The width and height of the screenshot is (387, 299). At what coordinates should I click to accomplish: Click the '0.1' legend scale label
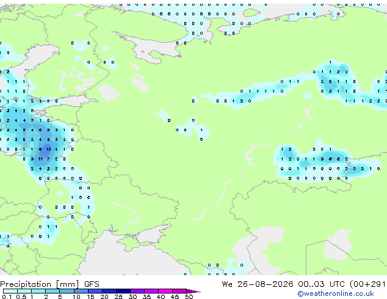tap(7, 297)
